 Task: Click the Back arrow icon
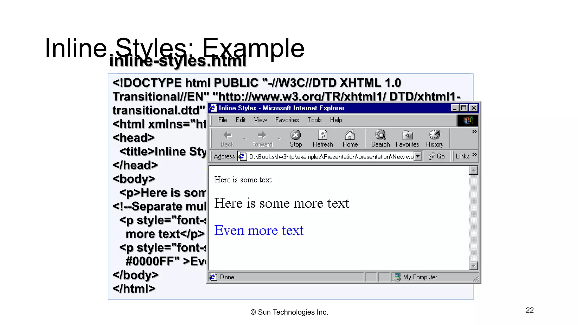(x=227, y=135)
